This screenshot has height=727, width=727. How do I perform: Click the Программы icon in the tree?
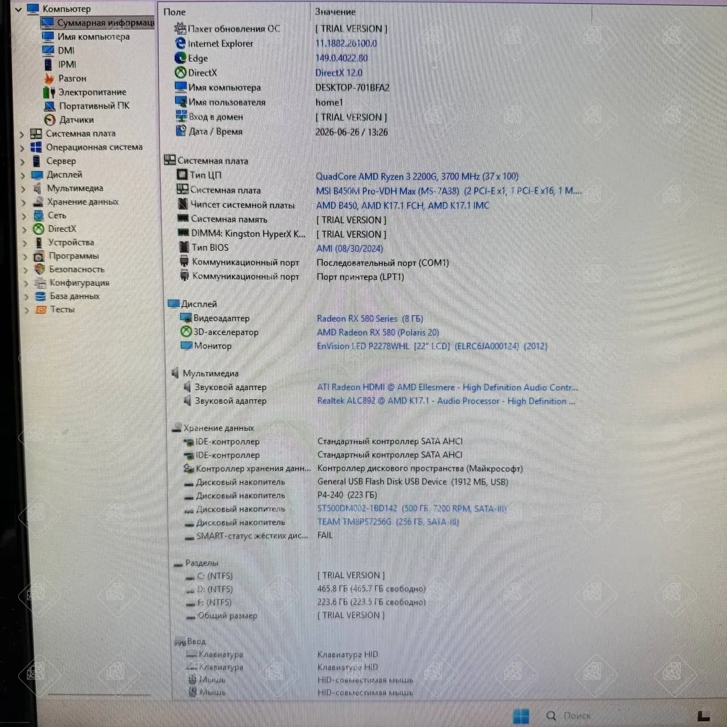[x=39, y=256]
